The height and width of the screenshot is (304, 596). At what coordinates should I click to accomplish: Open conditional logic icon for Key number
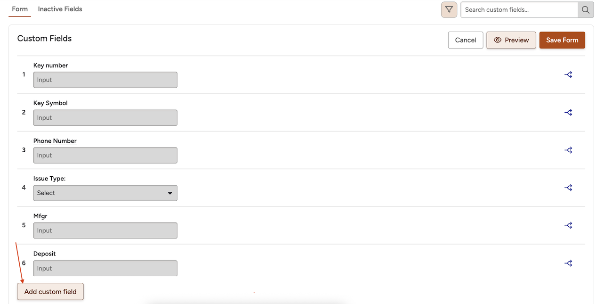click(568, 74)
